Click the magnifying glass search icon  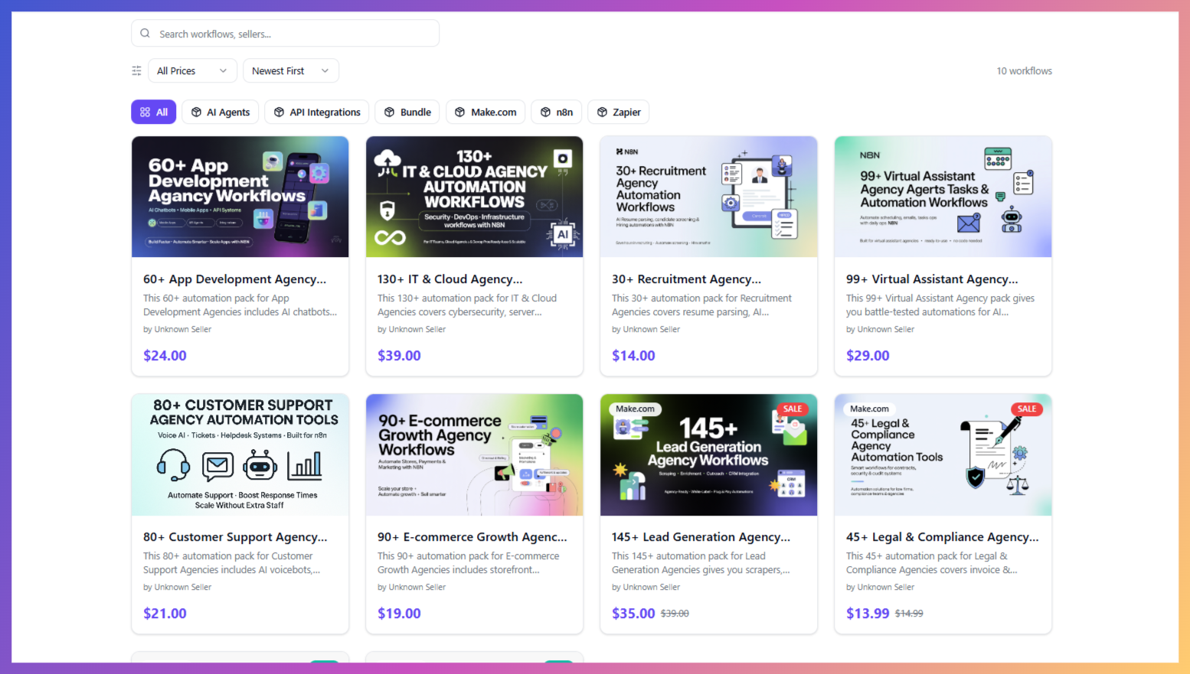145,33
